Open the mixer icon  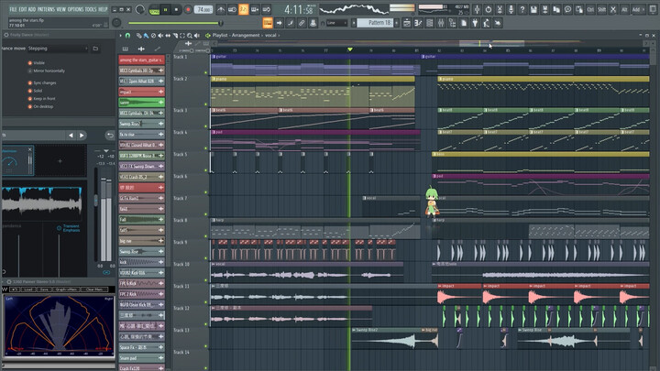click(441, 23)
